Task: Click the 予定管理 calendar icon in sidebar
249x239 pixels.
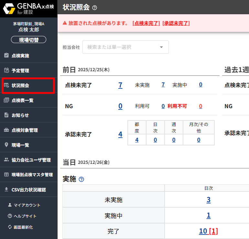Action: coord(6,70)
